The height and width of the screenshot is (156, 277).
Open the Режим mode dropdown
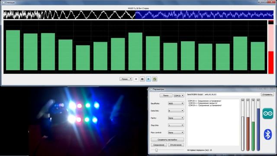[126, 79]
